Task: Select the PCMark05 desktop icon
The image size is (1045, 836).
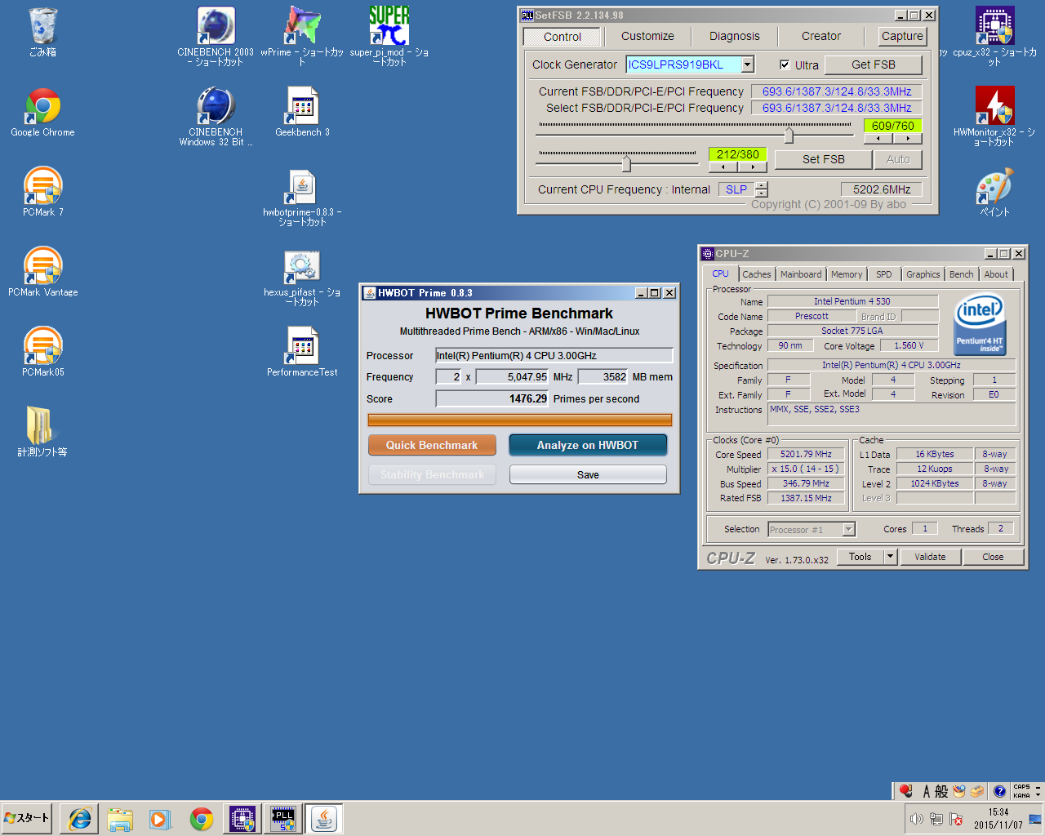Action: coord(42,353)
